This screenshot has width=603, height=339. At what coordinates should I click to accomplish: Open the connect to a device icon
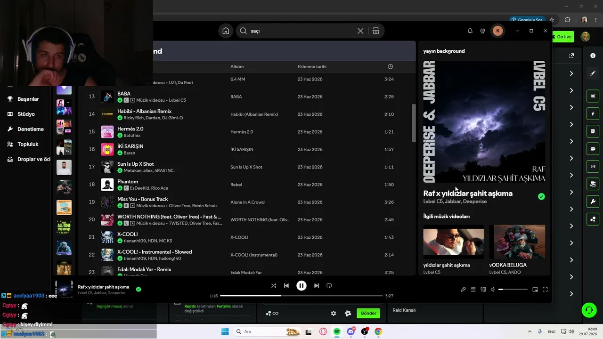tap(483, 290)
